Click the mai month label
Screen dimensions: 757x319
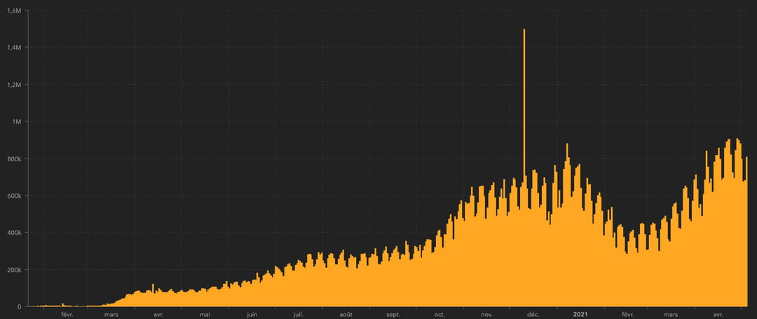click(205, 315)
